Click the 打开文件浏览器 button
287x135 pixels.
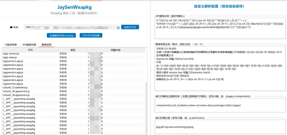click(91, 36)
